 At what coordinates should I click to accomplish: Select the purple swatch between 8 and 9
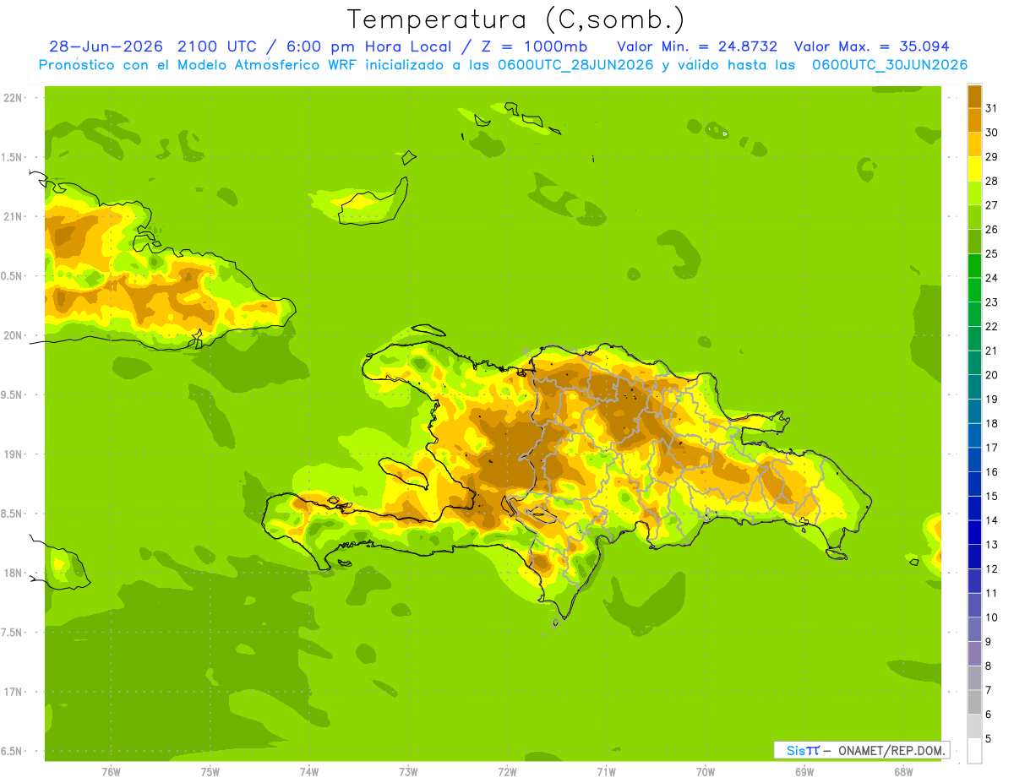(x=974, y=654)
